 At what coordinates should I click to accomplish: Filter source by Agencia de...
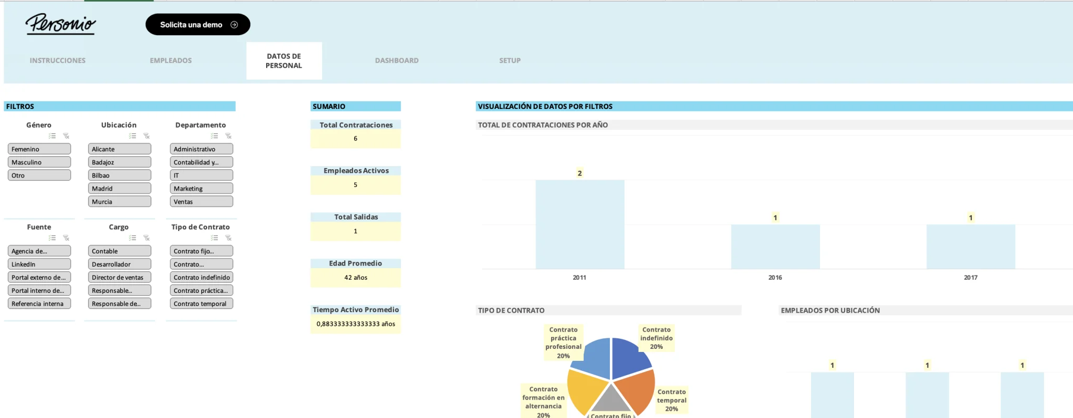39,251
